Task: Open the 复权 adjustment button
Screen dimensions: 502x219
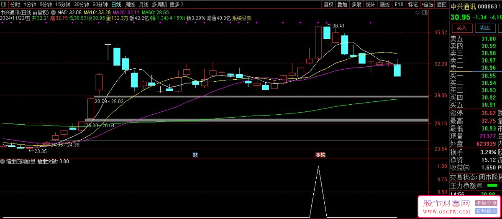Action: pos(328,5)
